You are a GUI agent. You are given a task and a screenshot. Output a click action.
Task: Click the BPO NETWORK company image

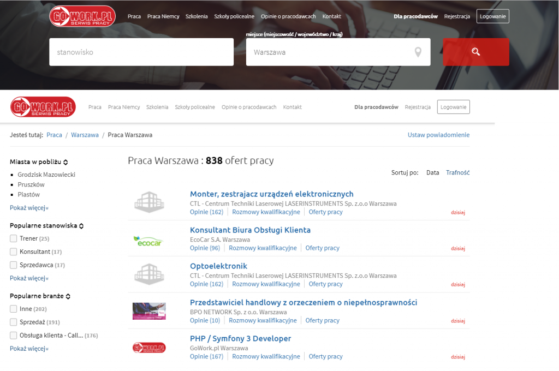coord(149,311)
